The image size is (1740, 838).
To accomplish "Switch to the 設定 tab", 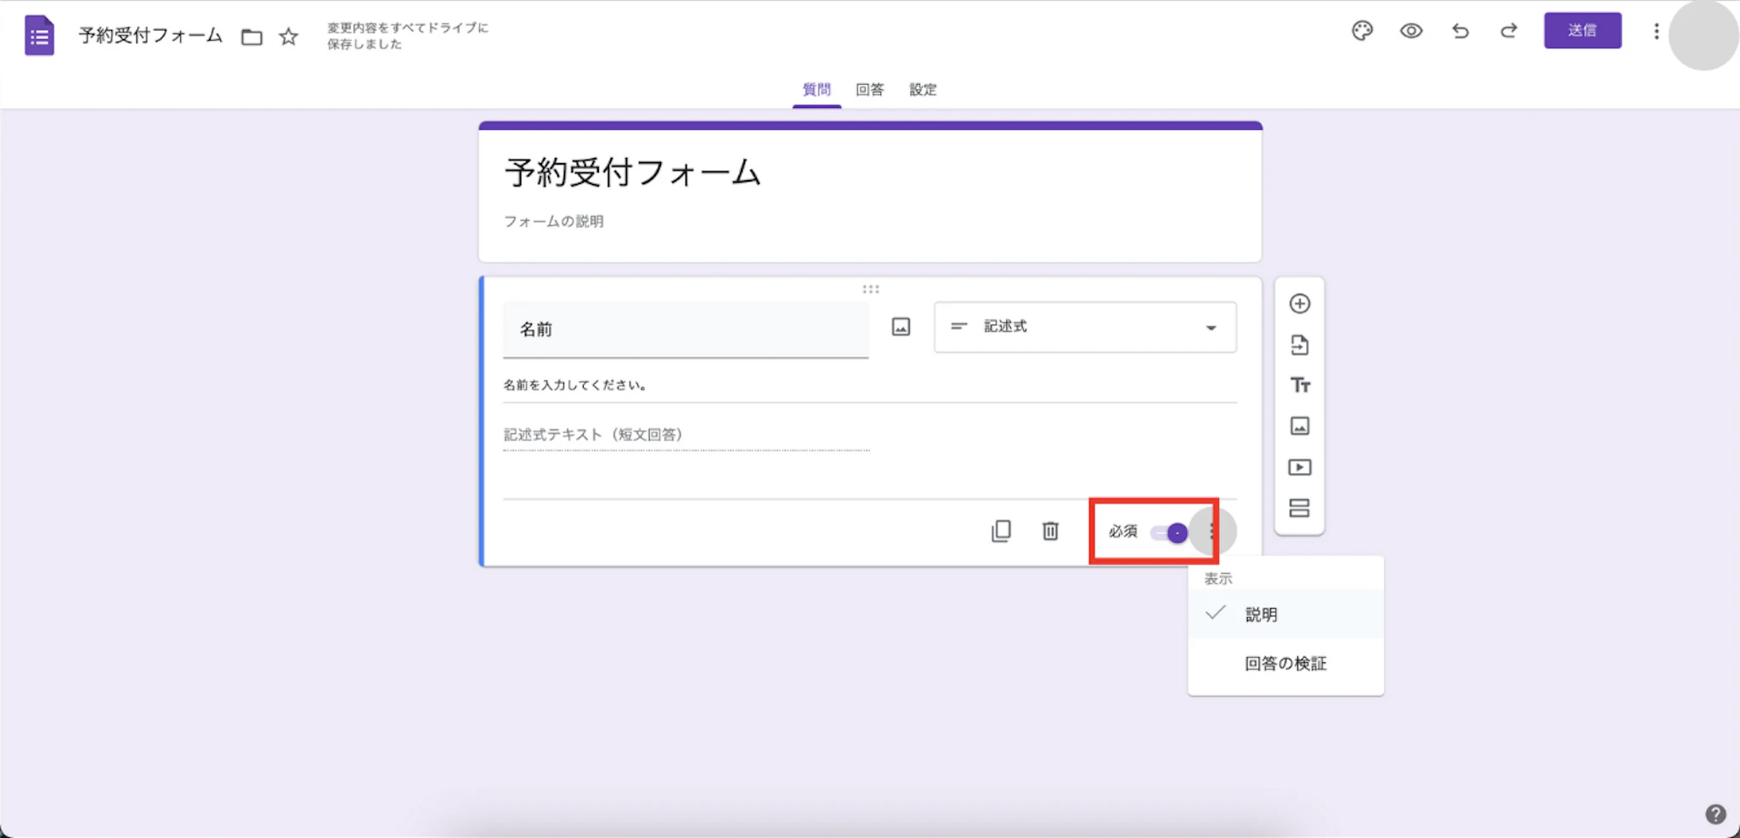I will click(x=923, y=89).
